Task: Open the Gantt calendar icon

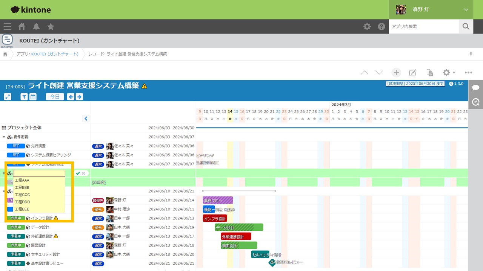Action: pos(33,97)
